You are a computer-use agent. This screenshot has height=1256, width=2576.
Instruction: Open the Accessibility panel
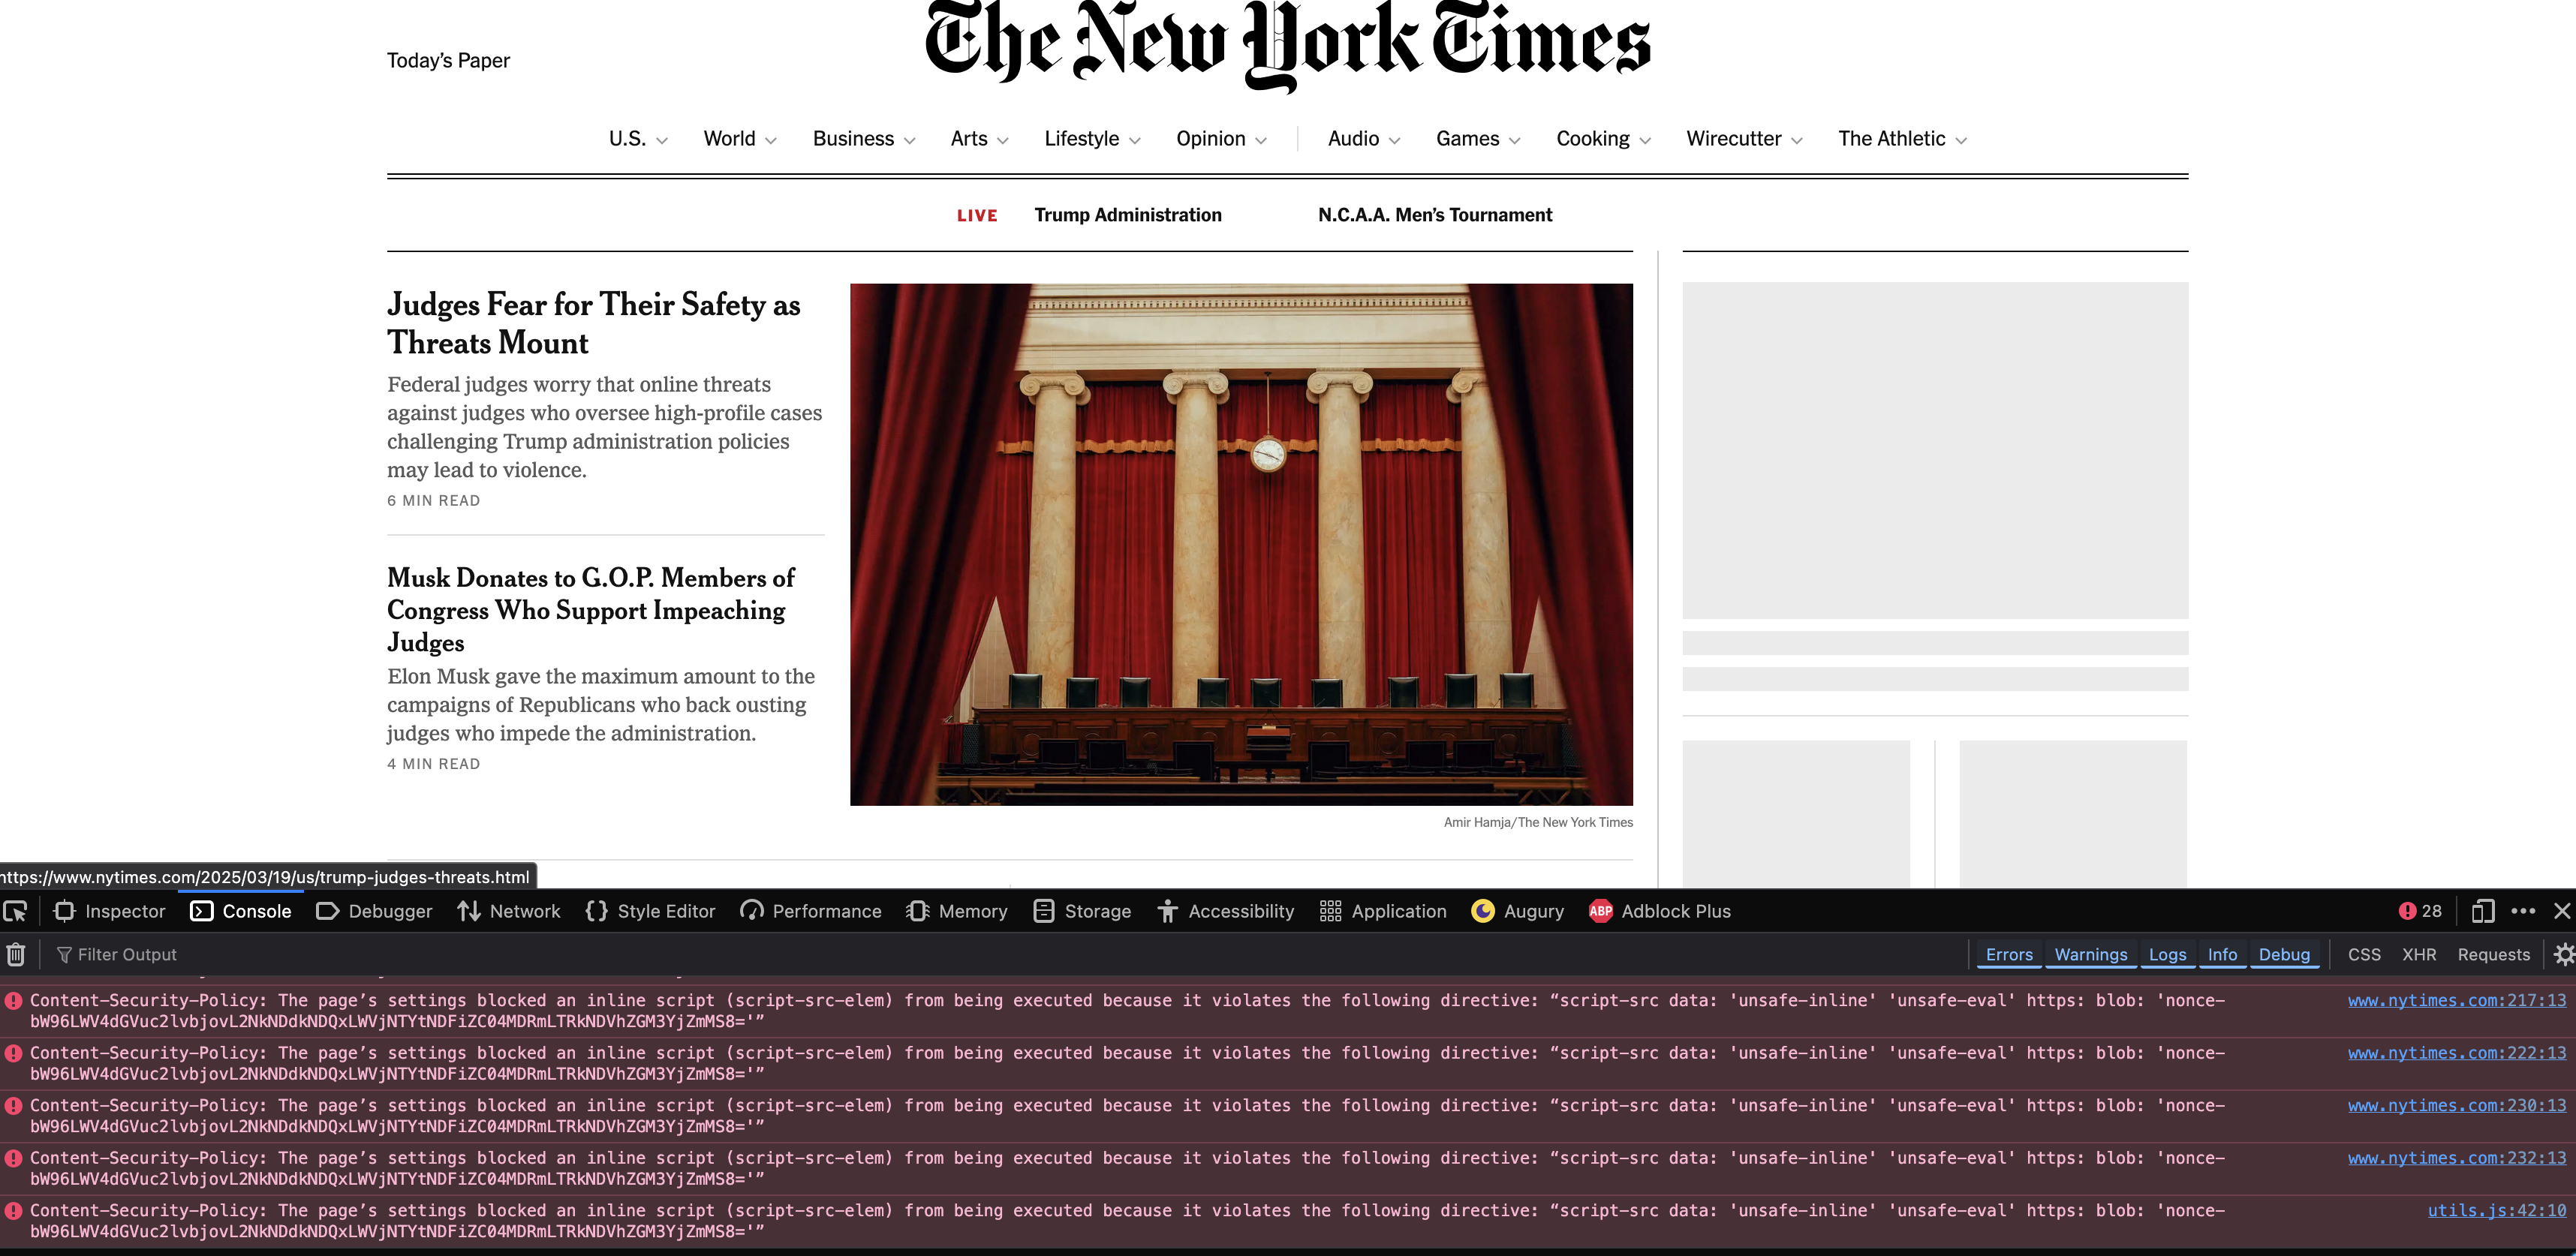(1225, 911)
